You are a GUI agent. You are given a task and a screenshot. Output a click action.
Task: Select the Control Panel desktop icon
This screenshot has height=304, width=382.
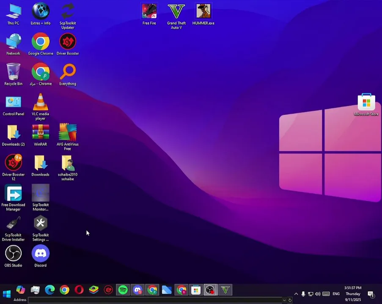pos(14,105)
